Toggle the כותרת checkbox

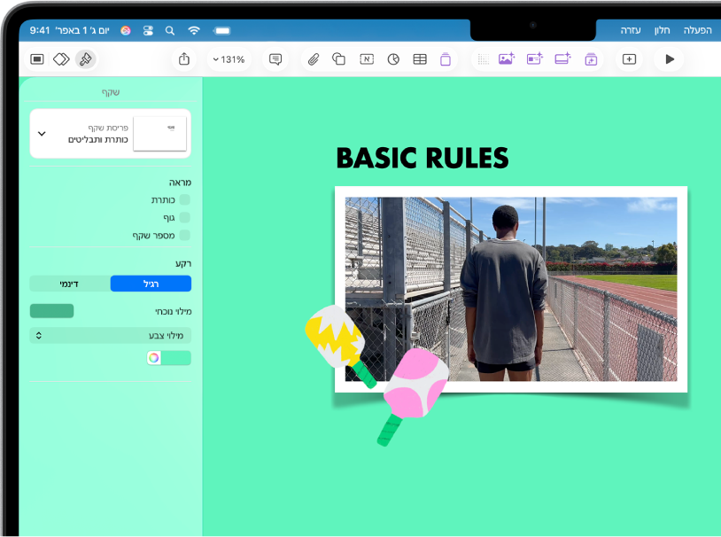[185, 199]
